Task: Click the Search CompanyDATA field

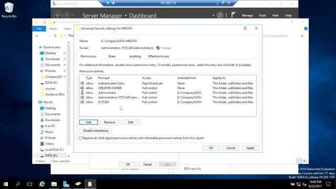Action: click(x=281, y=36)
